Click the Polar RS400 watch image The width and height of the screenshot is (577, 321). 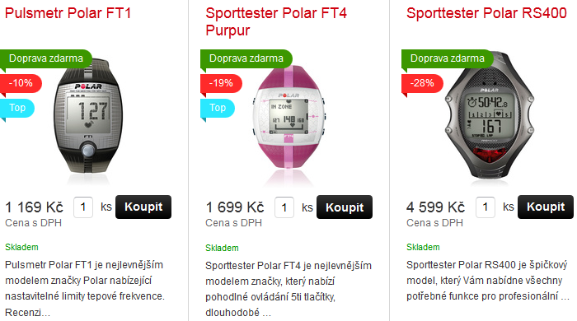click(x=490, y=116)
